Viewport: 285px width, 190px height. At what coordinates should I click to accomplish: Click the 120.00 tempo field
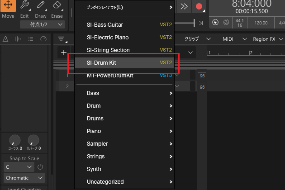coord(261,22)
